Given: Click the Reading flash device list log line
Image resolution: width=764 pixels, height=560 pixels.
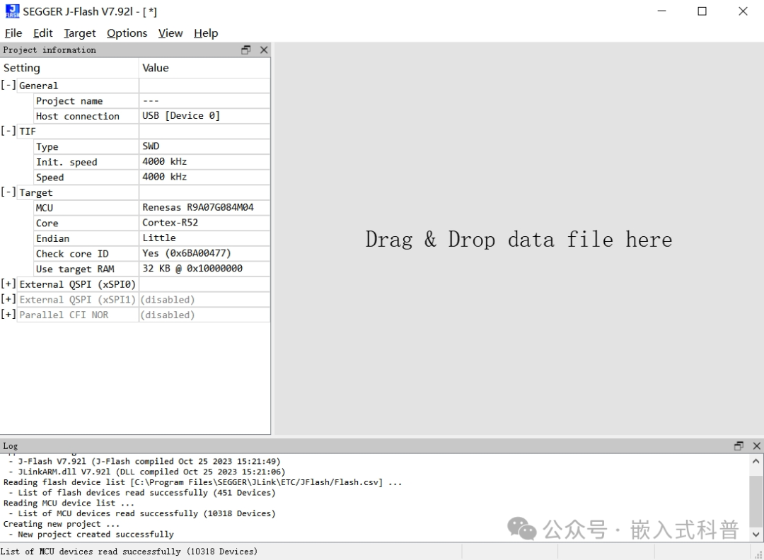Looking at the screenshot, I should click(x=203, y=482).
